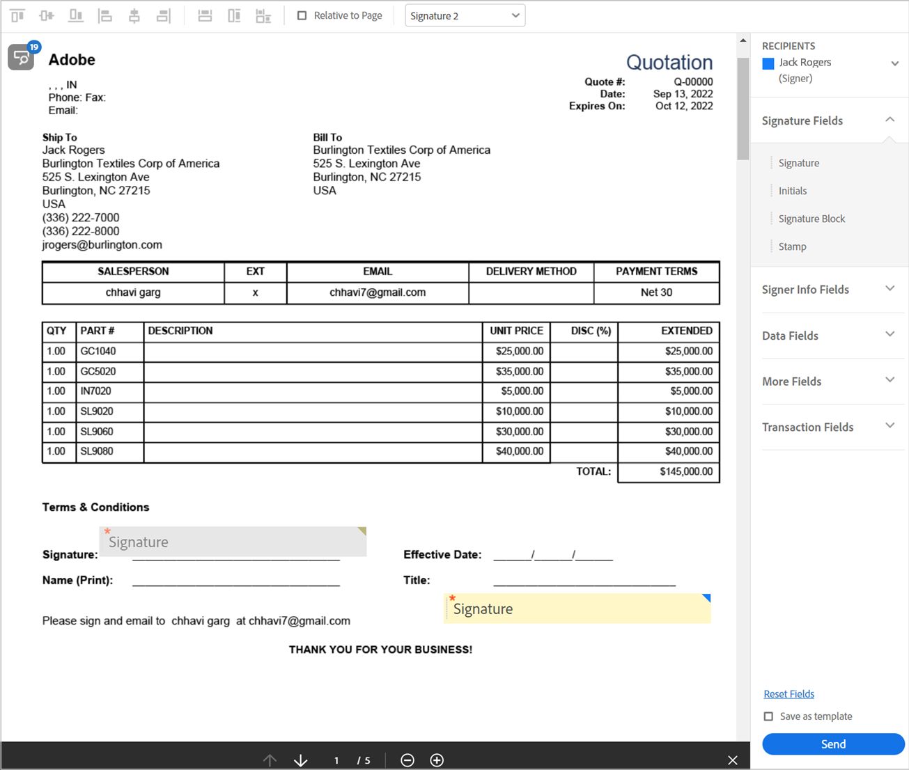This screenshot has width=909, height=770.
Task: Expand Signer Info Fields section
Action: pos(889,289)
